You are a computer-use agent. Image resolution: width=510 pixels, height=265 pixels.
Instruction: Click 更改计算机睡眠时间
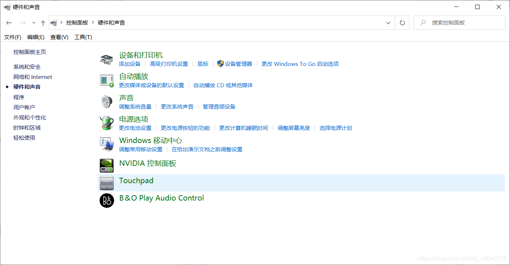(x=244, y=128)
